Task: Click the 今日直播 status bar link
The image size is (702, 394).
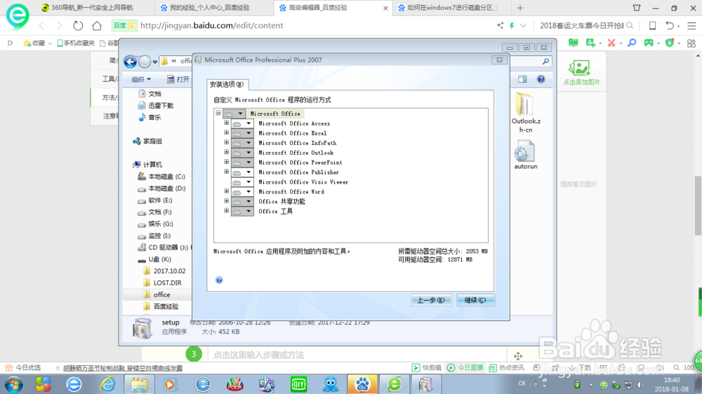Action: (465, 367)
